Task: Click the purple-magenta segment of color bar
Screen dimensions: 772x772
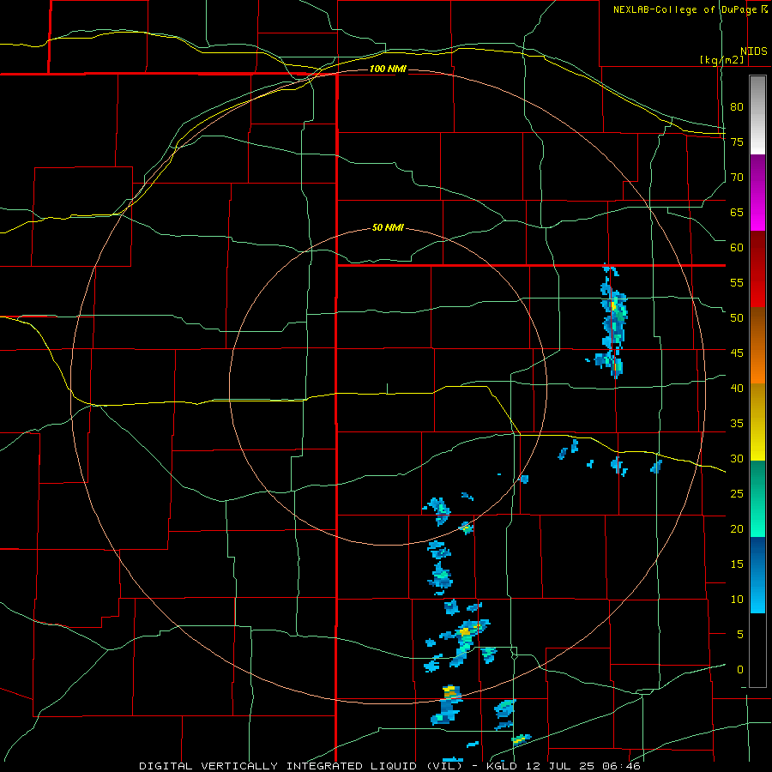Action: click(757, 192)
